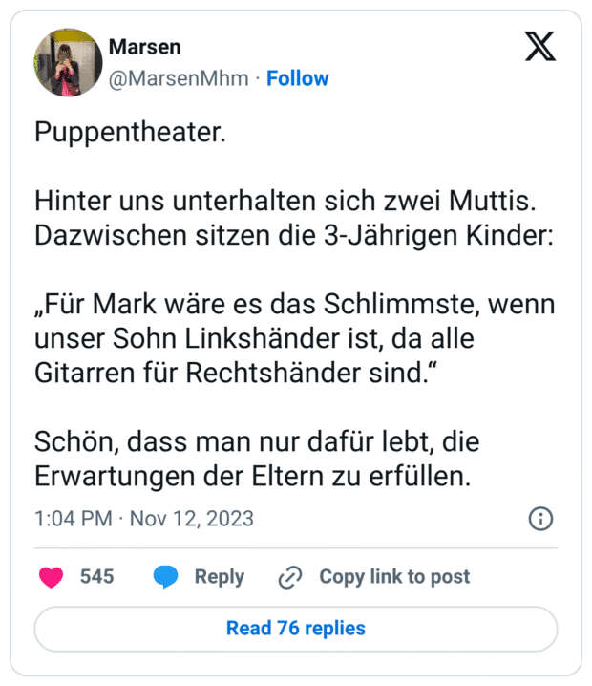Click the copy link chain icon
Screen dimensions: 592x686
290,577
